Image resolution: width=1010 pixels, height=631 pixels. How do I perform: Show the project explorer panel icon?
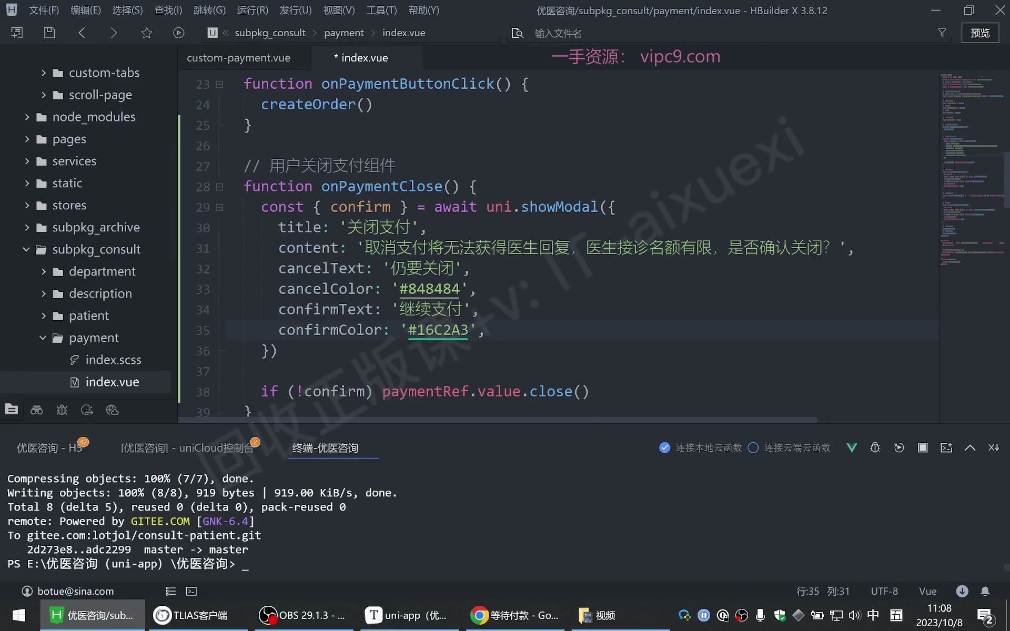(12, 410)
